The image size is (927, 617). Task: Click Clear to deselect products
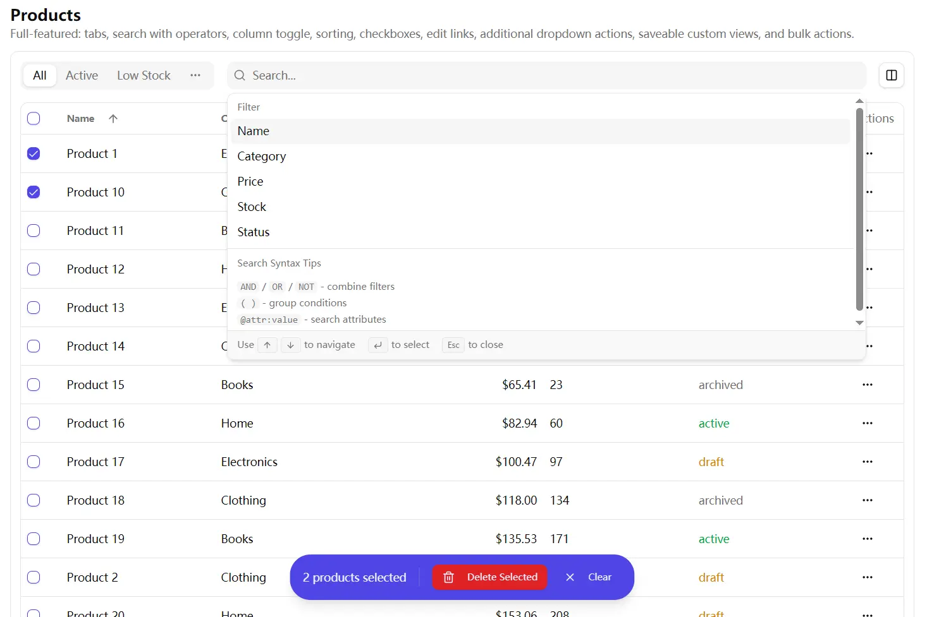coord(599,577)
